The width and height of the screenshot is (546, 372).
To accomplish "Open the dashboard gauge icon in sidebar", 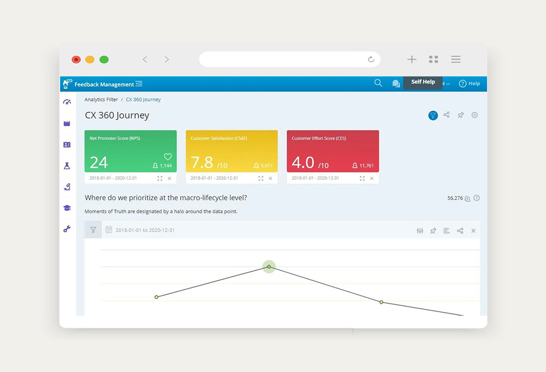I will pos(67,102).
